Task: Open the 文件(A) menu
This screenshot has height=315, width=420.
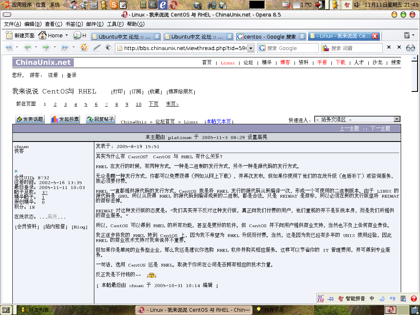Action: [12, 24]
